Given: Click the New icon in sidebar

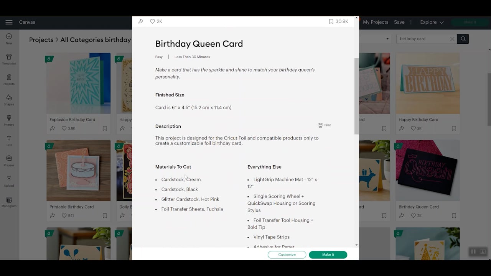Looking at the screenshot, I should pyautogui.click(x=9, y=39).
